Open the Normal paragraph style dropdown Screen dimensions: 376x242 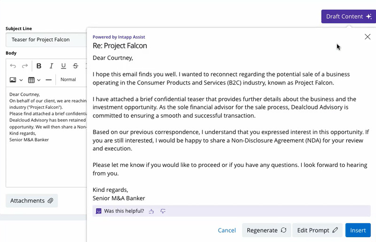(x=69, y=80)
